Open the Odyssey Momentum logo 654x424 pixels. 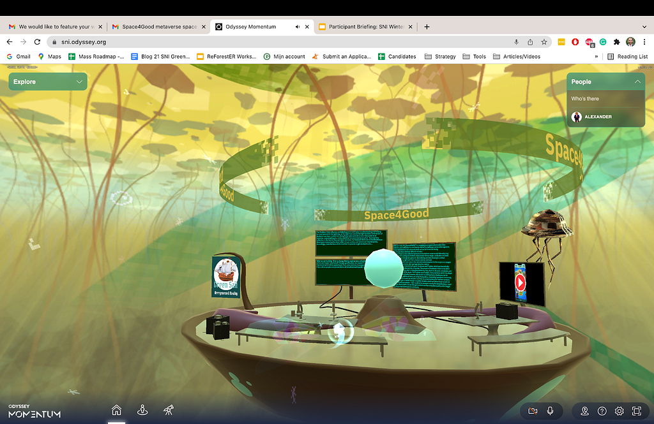point(34,411)
